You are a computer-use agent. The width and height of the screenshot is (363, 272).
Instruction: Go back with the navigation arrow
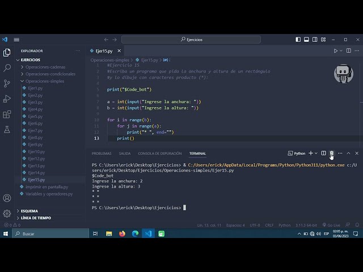tap(106, 40)
